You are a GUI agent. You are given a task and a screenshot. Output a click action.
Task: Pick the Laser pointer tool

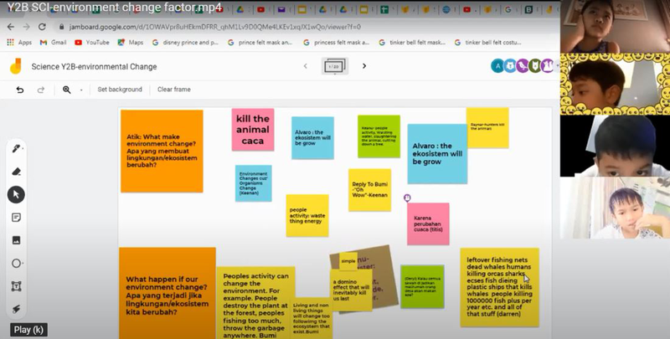coord(16,308)
